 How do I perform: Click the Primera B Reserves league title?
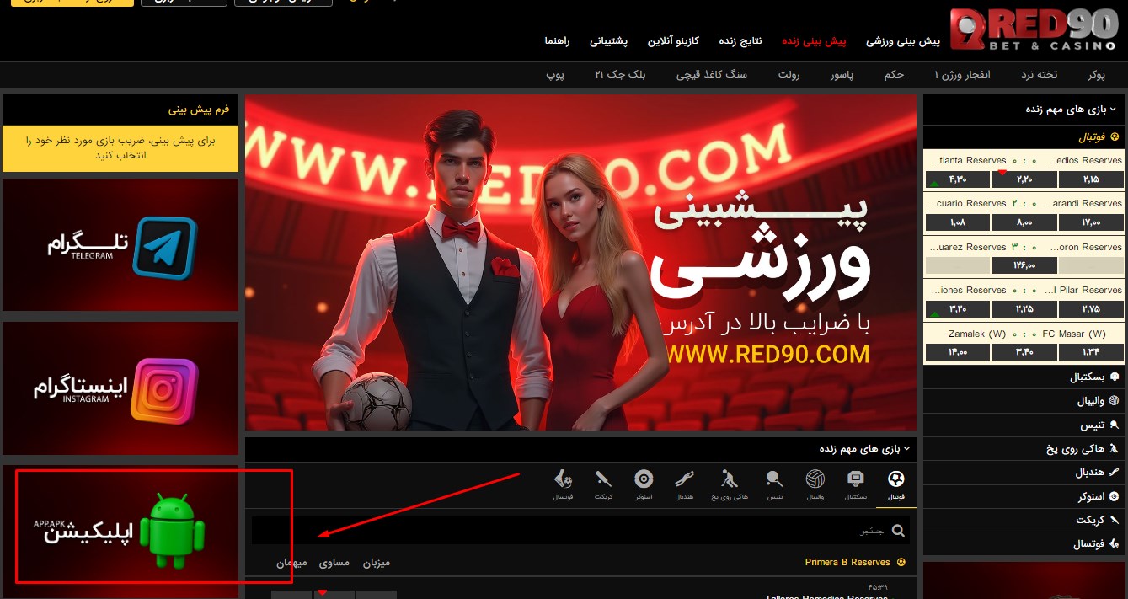pyautogui.click(x=847, y=562)
